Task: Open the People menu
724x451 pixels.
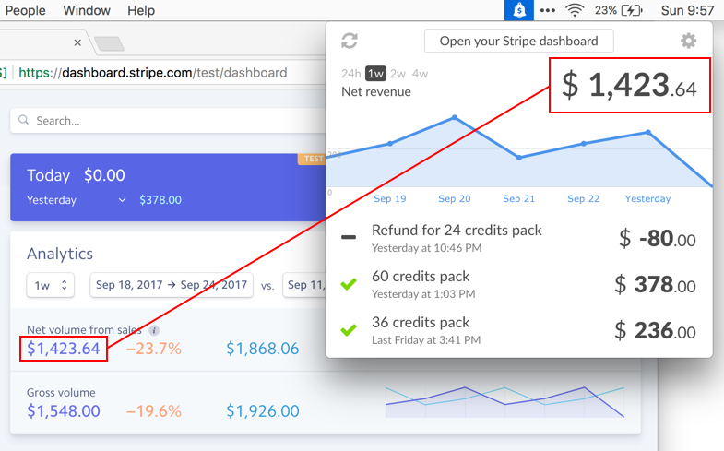Action: tap(26, 10)
